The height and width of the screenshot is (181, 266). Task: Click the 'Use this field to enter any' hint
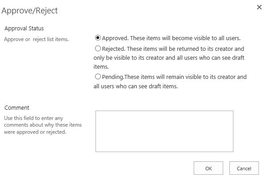click(x=33, y=118)
